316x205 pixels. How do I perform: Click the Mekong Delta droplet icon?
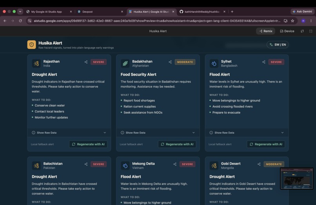point(125,165)
